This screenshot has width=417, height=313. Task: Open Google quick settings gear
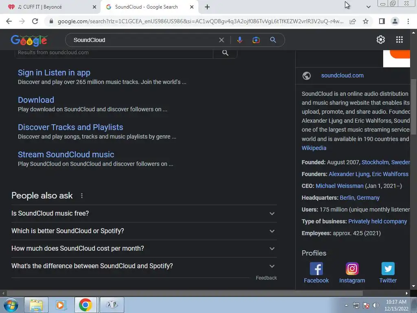[x=381, y=40]
